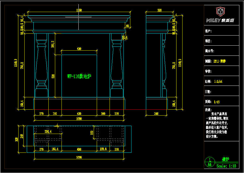Click the empty 审核 field

click(x=224, y=71)
